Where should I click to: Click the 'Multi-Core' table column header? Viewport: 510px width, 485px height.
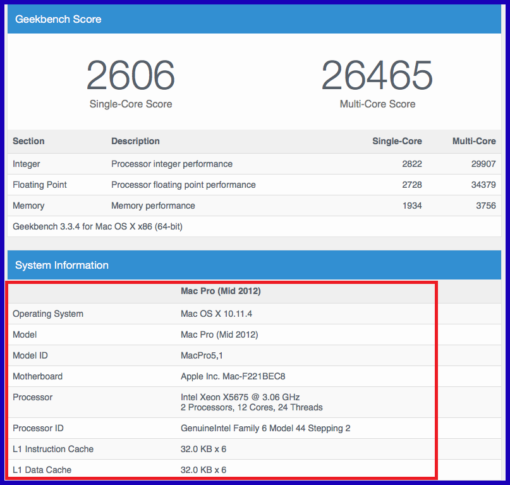click(474, 141)
